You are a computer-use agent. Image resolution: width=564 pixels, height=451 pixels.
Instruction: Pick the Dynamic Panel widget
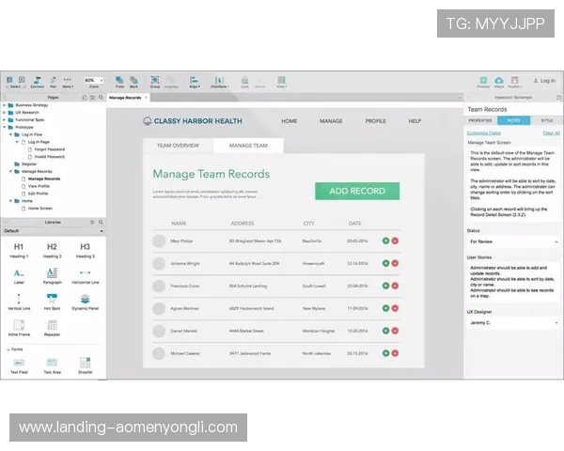coord(85,299)
